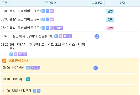
Task: Click the 시청등급 column header
Action: (x=97, y=3)
